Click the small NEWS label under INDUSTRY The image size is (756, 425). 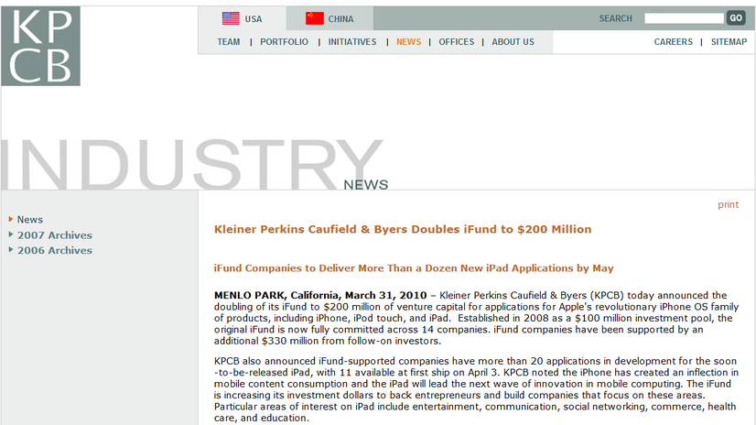(x=365, y=185)
